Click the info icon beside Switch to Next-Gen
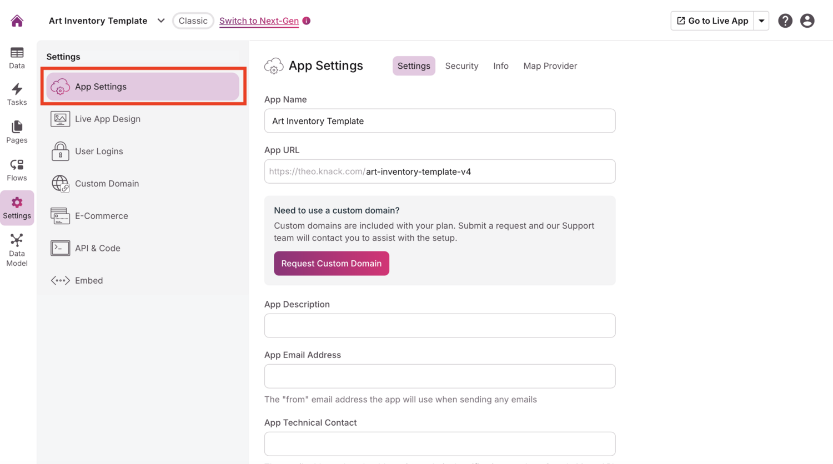The width and height of the screenshot is (833, 464). [307, 21]
